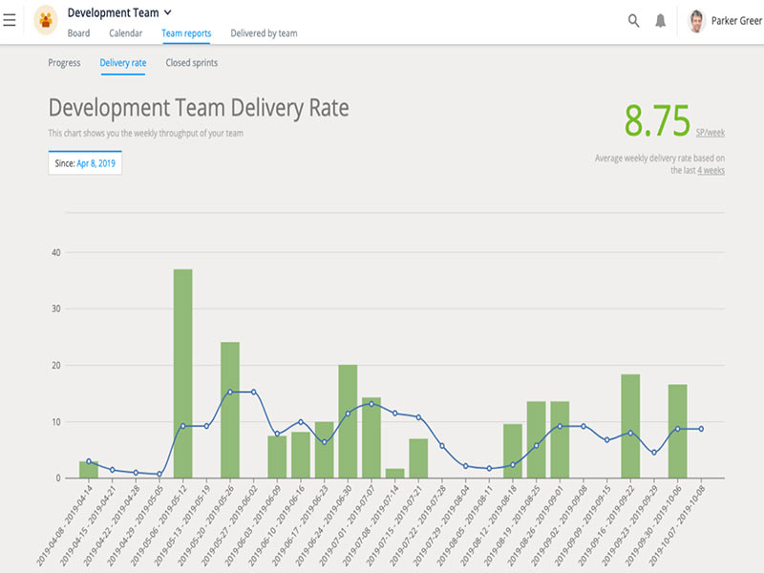Screen dimensions: 764x573
Task: Switch to the Progress sub-tab
Action: click(64, 63)
